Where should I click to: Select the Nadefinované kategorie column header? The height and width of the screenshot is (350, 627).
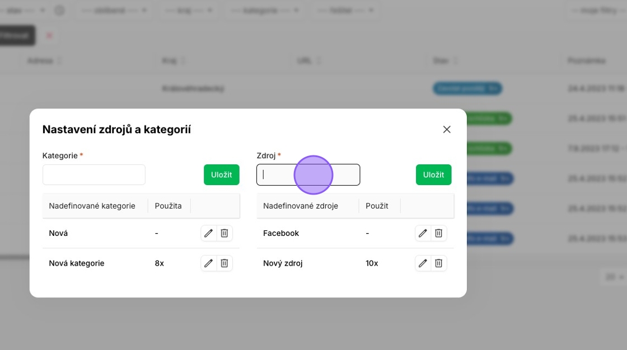coord(92,206)
